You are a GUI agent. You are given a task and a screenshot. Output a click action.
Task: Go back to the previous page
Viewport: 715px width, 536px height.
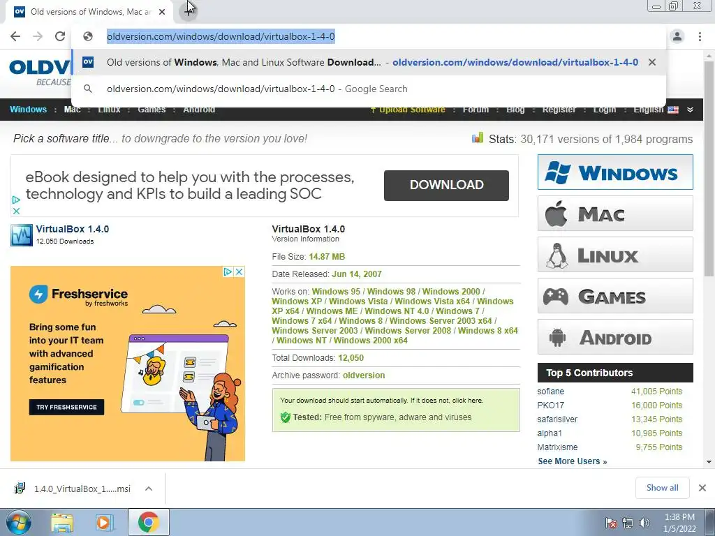15,36
